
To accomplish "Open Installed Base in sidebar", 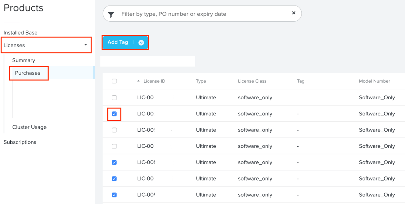I will [x=20, y=33].
